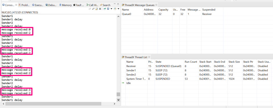Select the Sender1 thread row name

(131, 71)
